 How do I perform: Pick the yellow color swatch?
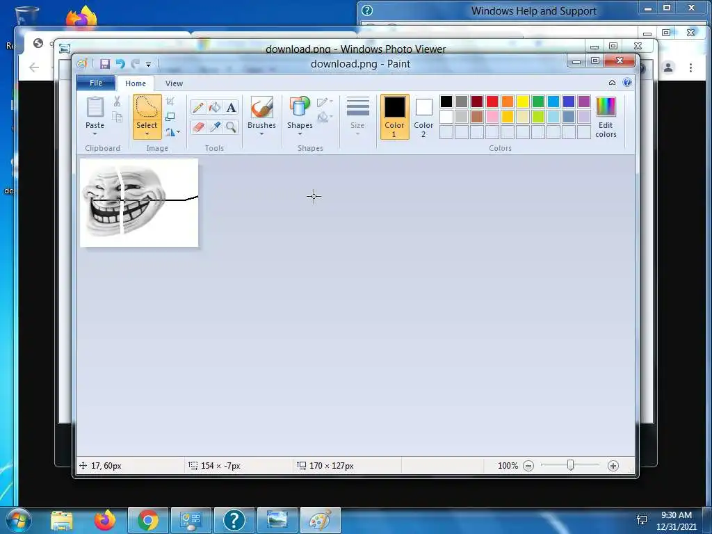click(x=523, y=102)
